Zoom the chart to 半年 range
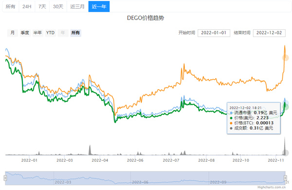292x190 pixels. [37, 33]
